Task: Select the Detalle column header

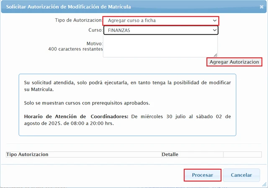Action: pyautogui.click(x=170, y=155)
